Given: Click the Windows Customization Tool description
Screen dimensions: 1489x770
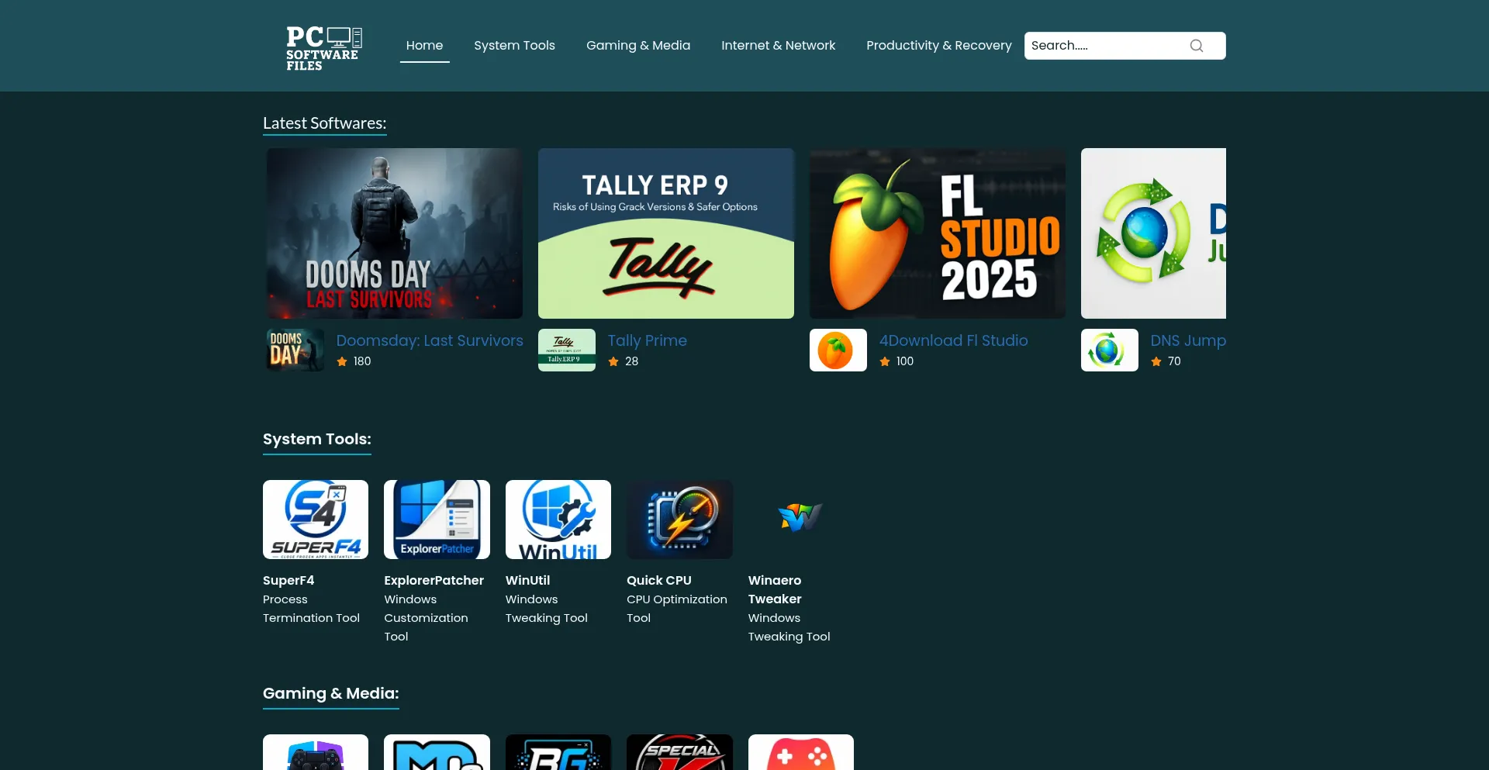Looking at the screenshot, I should pos(426,618).
